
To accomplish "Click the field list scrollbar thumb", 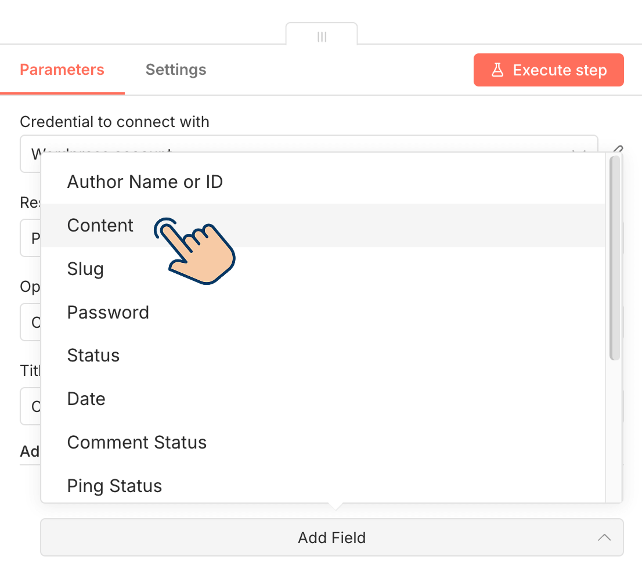I will point(615,258).
